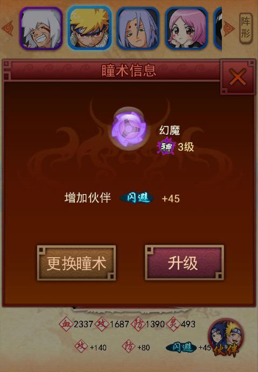Open the 伙伴 partners round icon
The image size is (258, 372).
[226, 338]
